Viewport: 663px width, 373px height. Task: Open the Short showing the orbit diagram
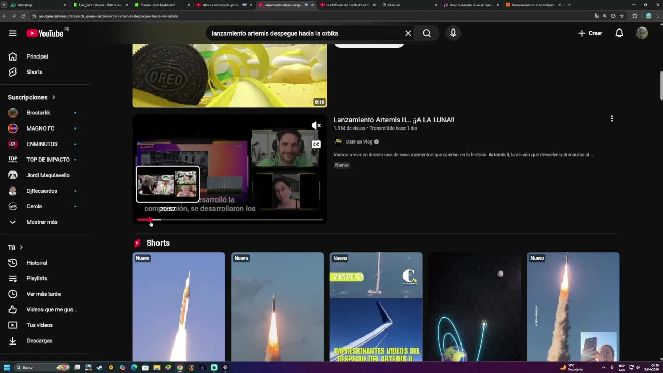474,307
